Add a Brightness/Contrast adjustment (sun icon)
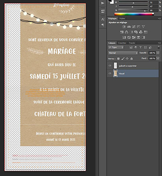162x176 pixels. click(x=124, y=26)
